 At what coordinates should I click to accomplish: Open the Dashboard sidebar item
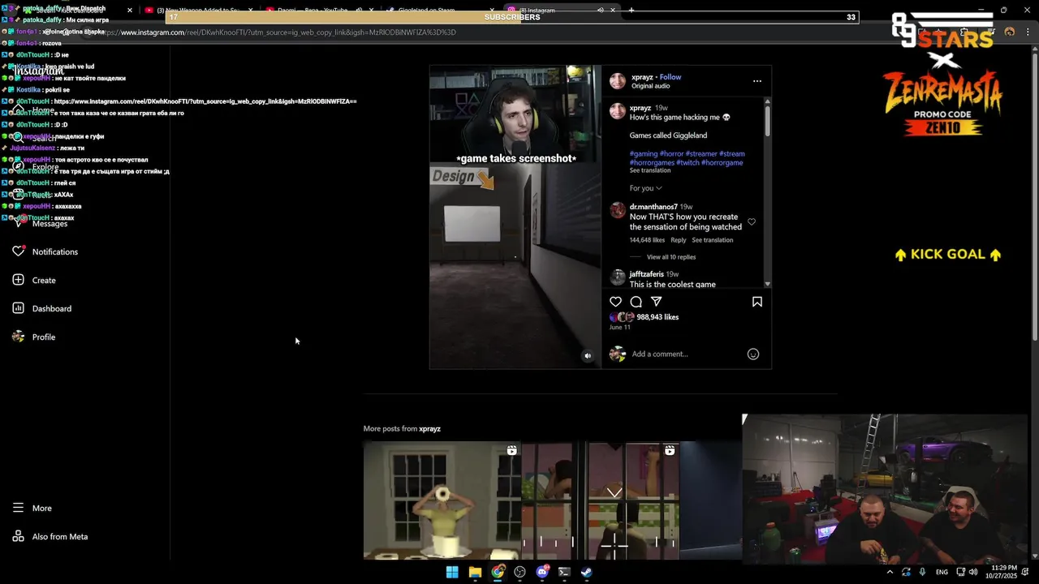(42, 308)
